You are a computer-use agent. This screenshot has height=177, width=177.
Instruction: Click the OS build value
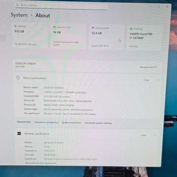click(50, 155)
